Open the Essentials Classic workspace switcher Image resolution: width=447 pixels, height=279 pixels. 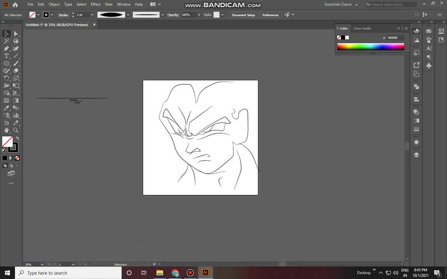pyautogui.click(x=341, y=4)
